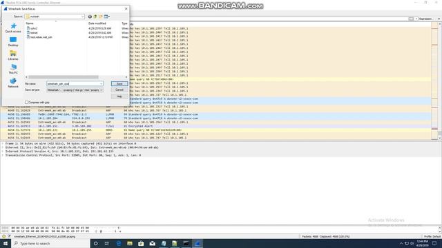Click the plus button beside Expression
This screenshot has height=248, width=442.
pyautogui.click(x=439, y=19)
